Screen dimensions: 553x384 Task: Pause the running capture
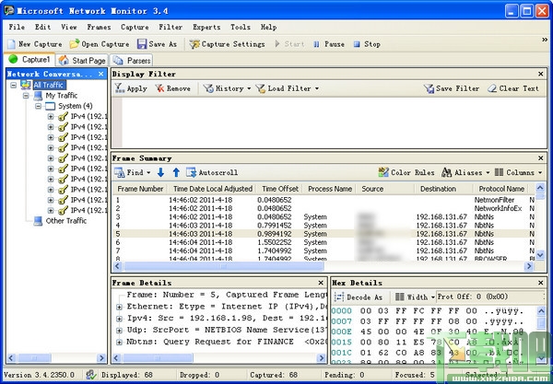(x=329, y=44)
